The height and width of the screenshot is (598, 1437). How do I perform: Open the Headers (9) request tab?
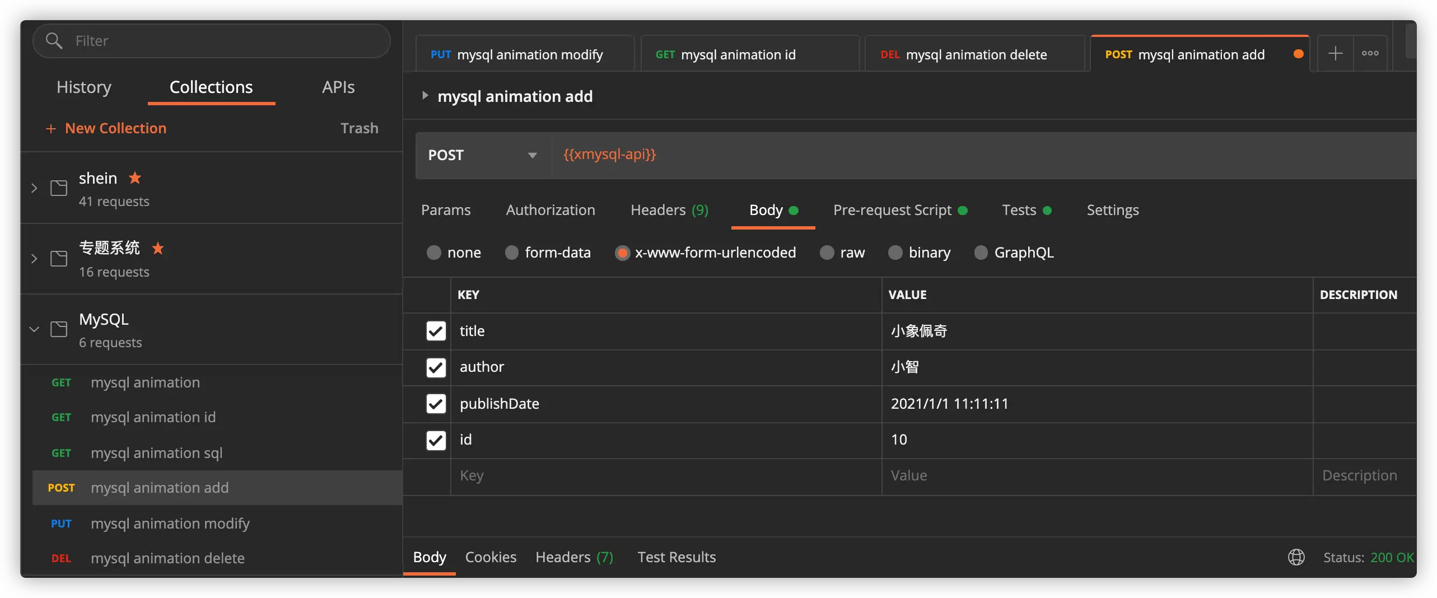669,210
